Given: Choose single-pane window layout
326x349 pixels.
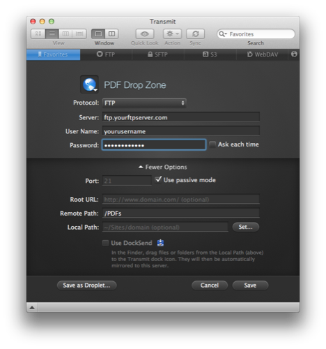Looking at the screenshot, I should 98,34.
